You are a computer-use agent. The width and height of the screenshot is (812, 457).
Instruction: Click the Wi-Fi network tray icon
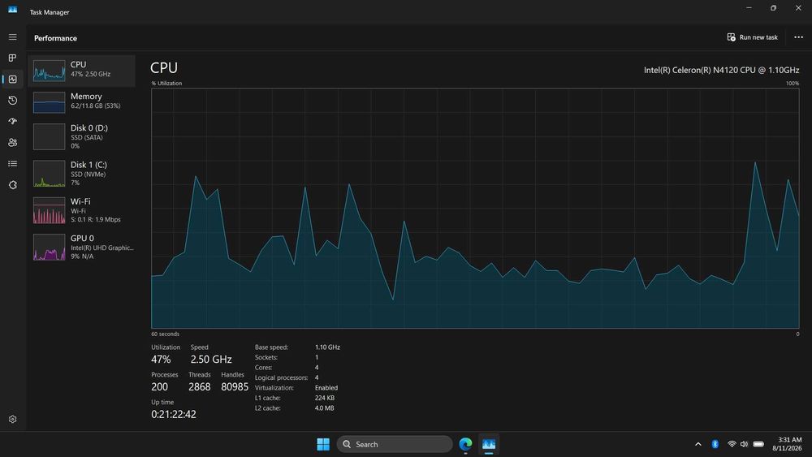pos(732,444)
